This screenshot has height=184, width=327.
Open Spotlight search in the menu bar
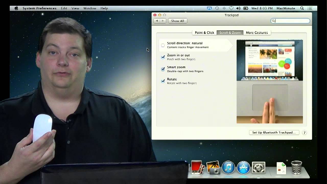tap(302, 8)
